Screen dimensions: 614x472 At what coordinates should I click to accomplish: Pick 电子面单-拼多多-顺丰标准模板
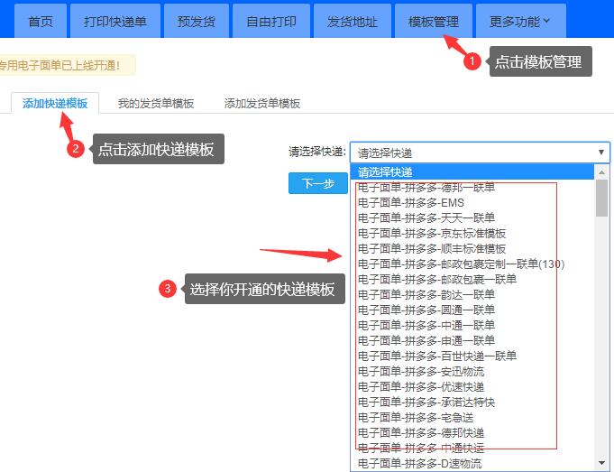[x=472, y=248]
